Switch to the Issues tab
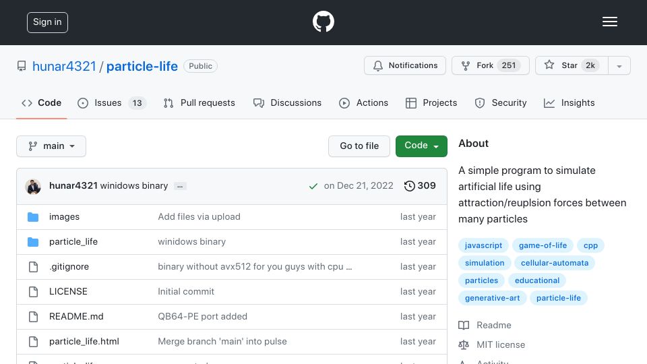Screen dimensions: 647x364 coord(111,102)
